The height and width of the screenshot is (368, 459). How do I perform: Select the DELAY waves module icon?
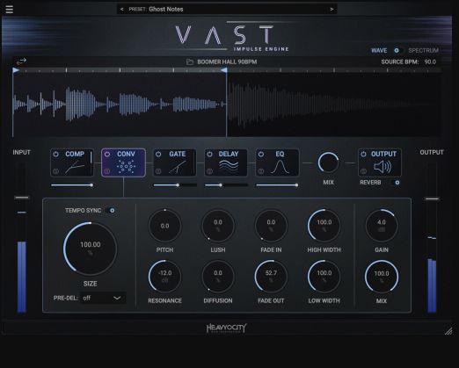pos(229,167)
